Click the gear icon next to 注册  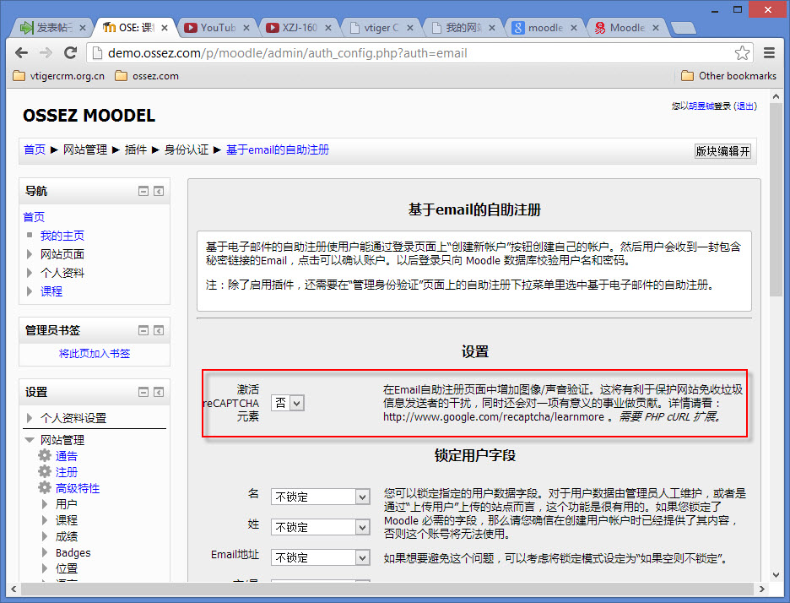coord(45,472)
